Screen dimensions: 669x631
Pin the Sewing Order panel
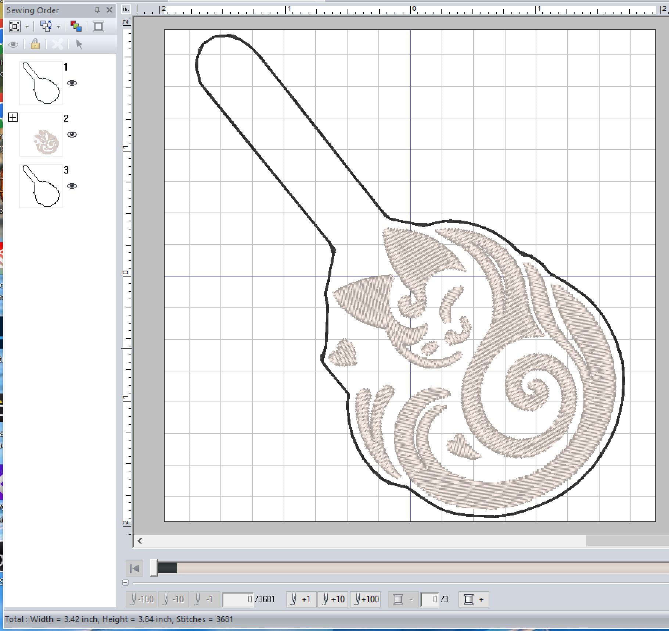(x=97, y=10)
